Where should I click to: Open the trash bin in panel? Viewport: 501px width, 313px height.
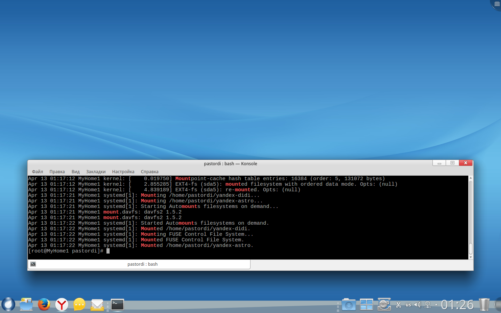coord(484,305)
